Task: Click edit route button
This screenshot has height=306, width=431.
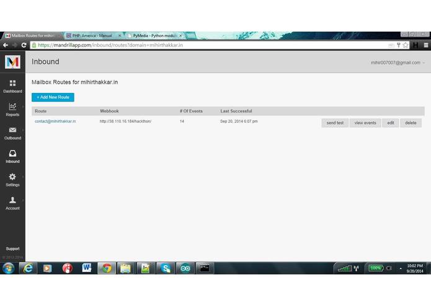Action: 390,123
